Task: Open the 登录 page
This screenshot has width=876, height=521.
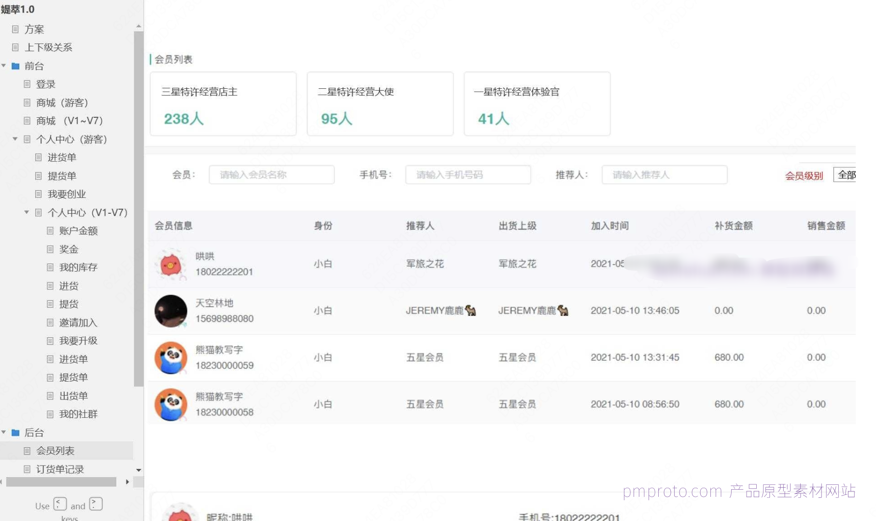Action: coord(46,84)
